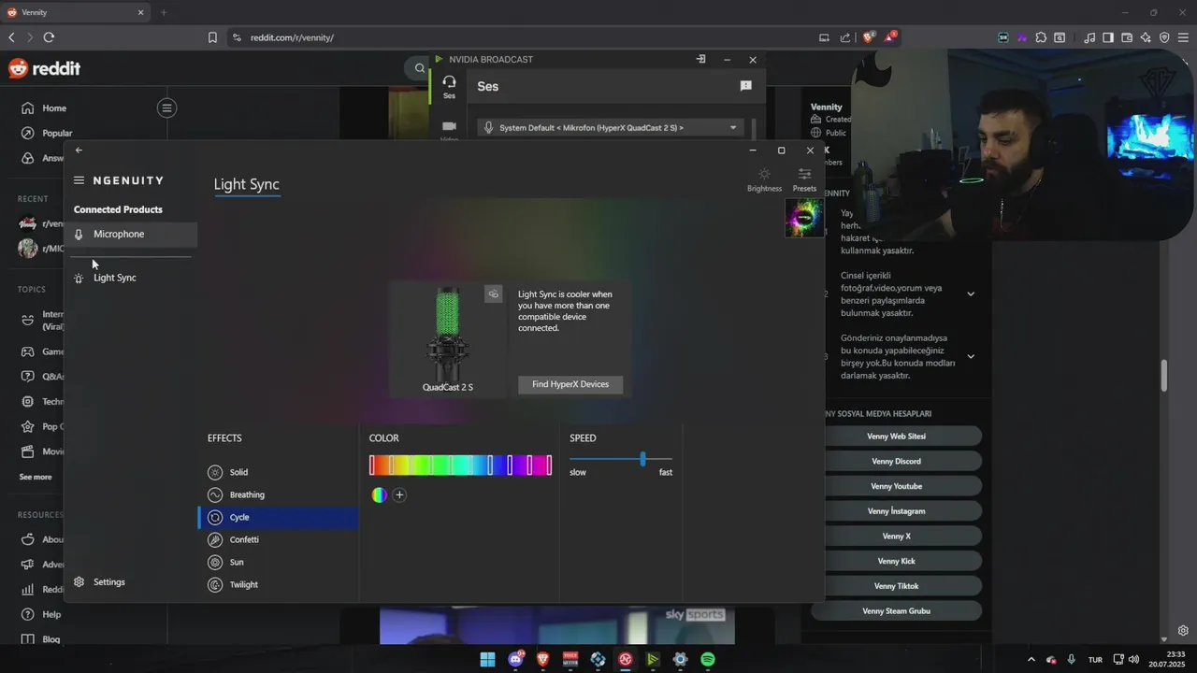
Task: Expand the third subreddit rule
Action: [971, 356]
